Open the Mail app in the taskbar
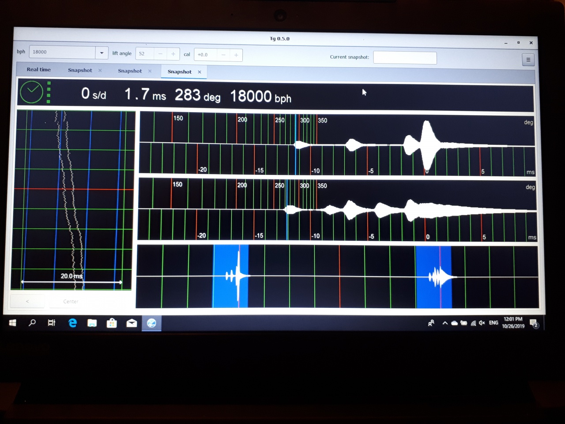565x424 pixels. coord(132,323)
